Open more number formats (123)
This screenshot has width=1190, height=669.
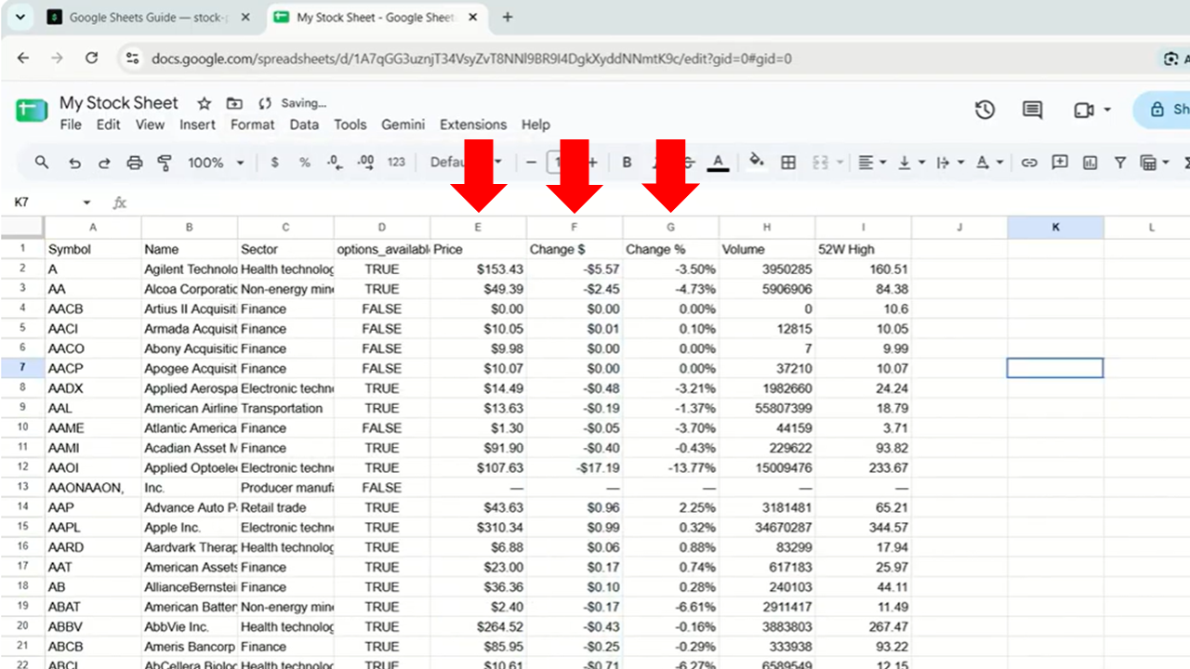(396, 163)
